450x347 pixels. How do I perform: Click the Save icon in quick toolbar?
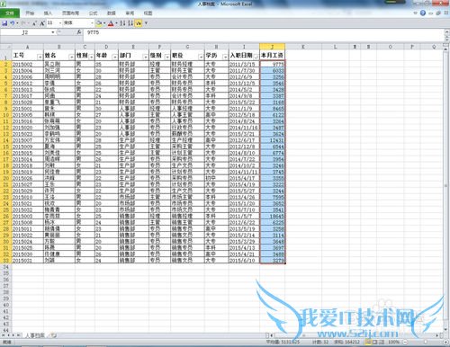[4, 23]
